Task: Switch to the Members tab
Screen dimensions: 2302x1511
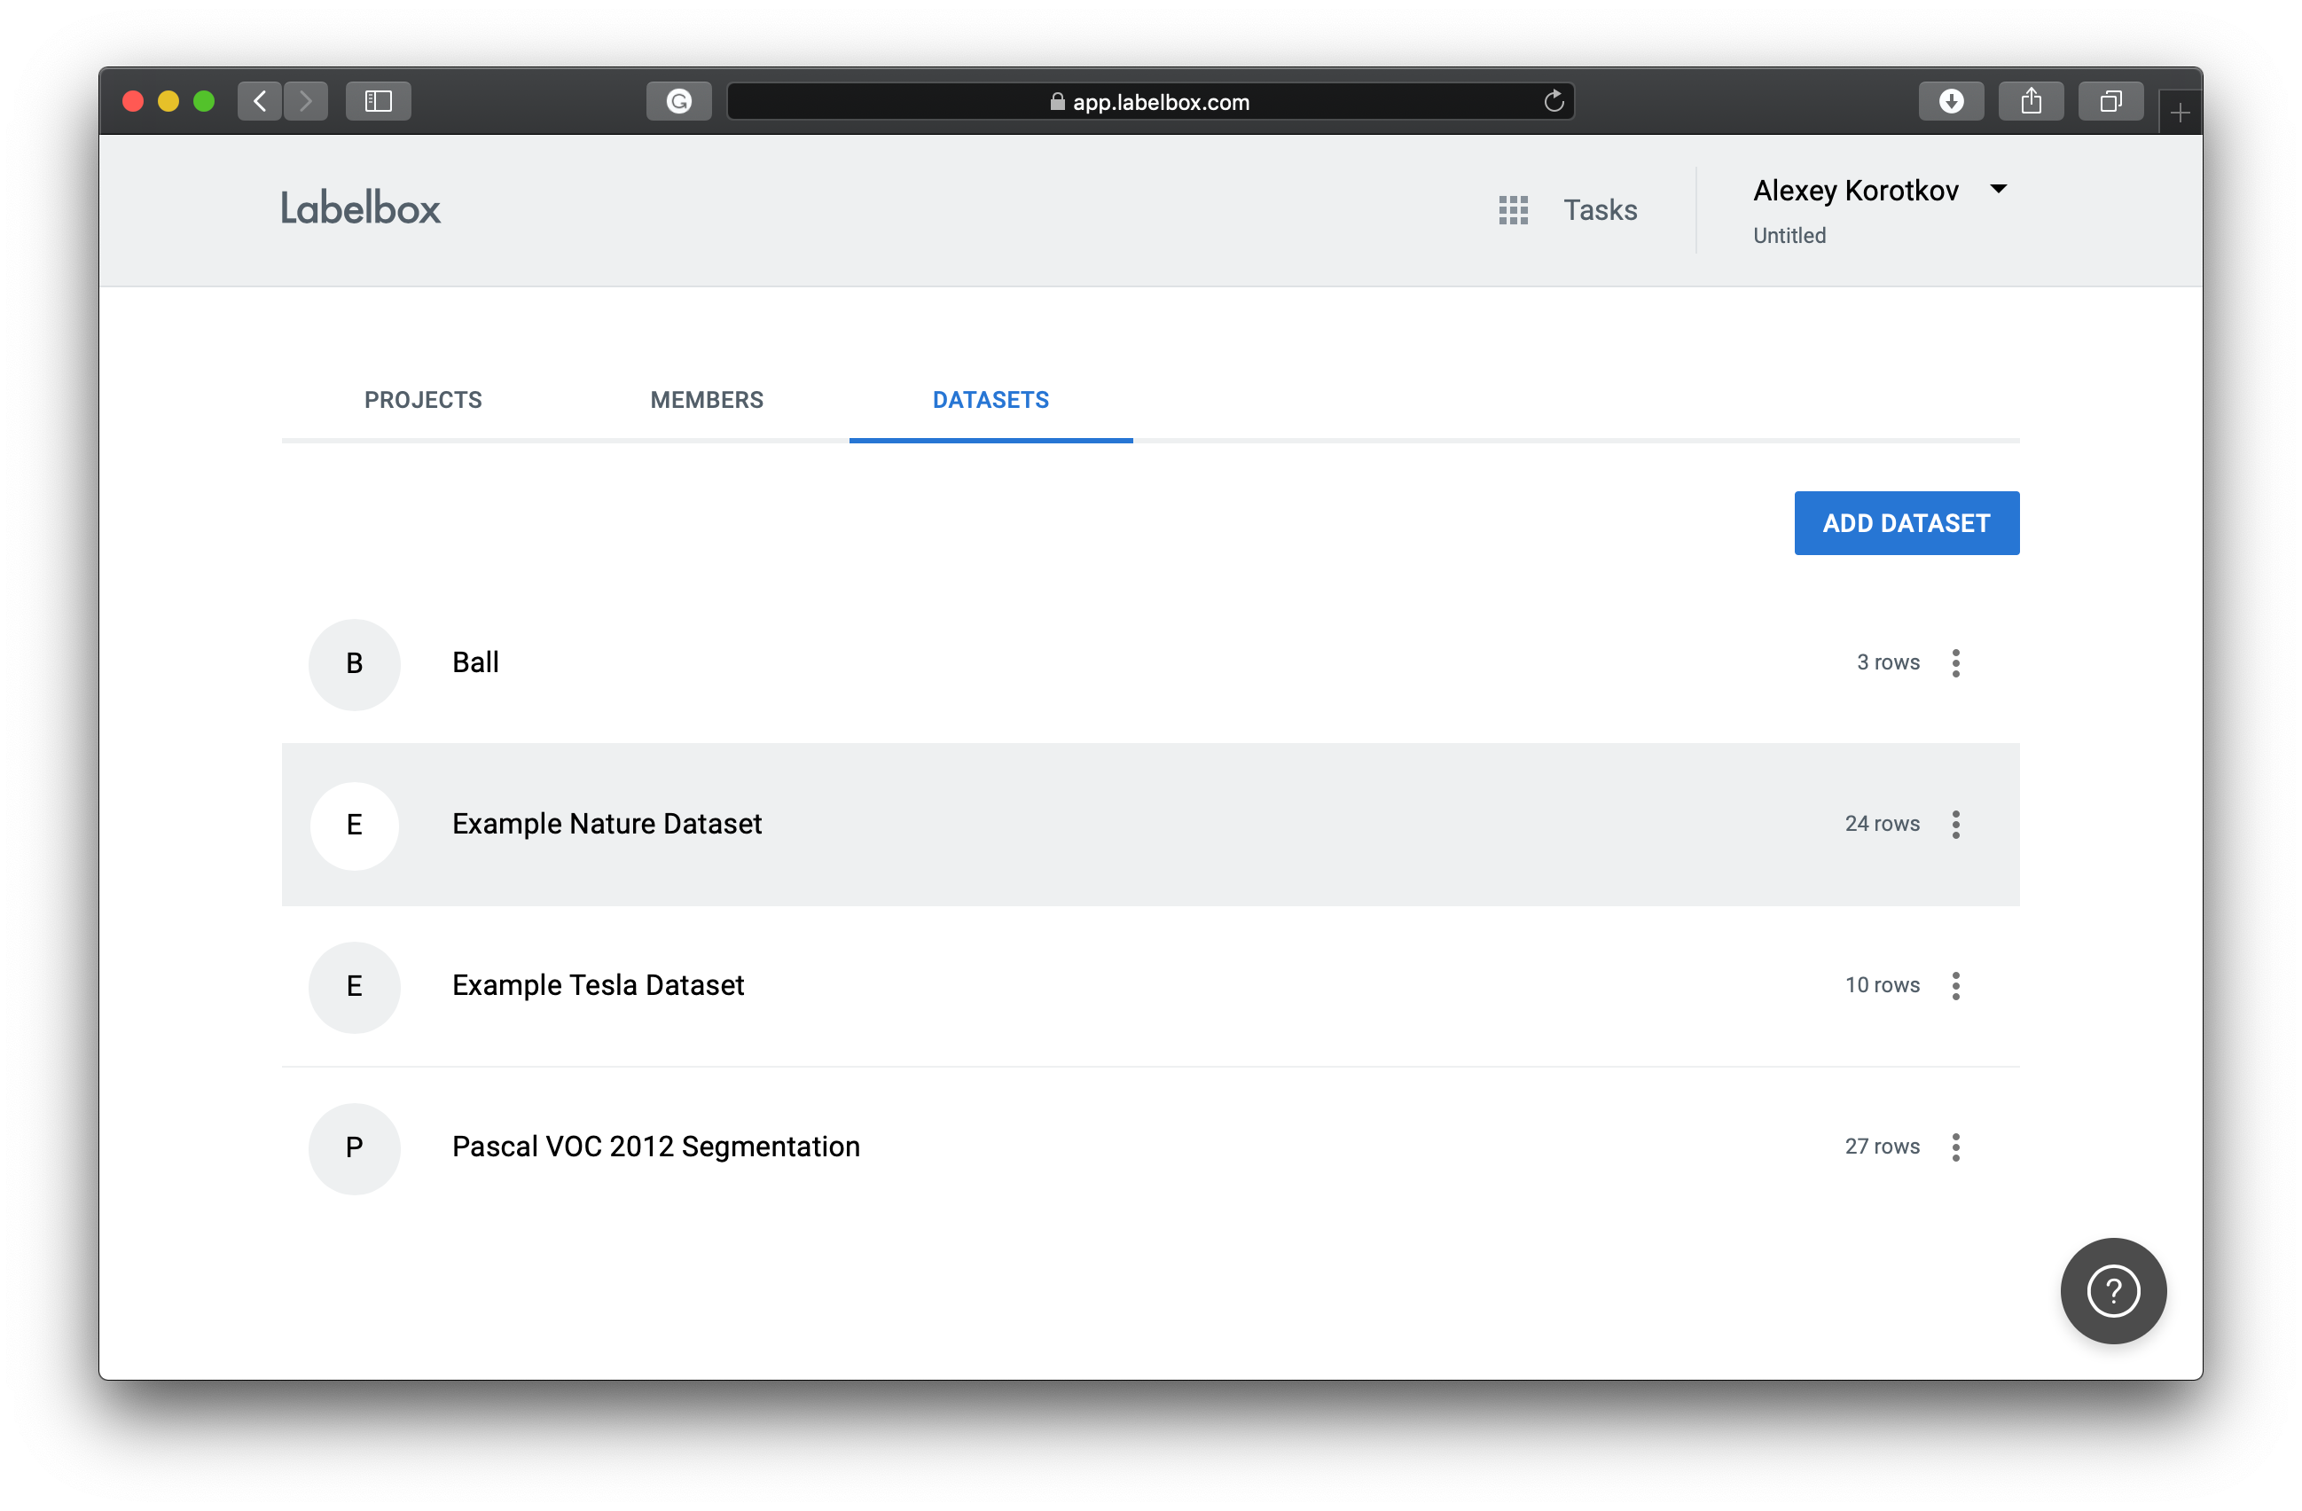Action: coord(706,400)
